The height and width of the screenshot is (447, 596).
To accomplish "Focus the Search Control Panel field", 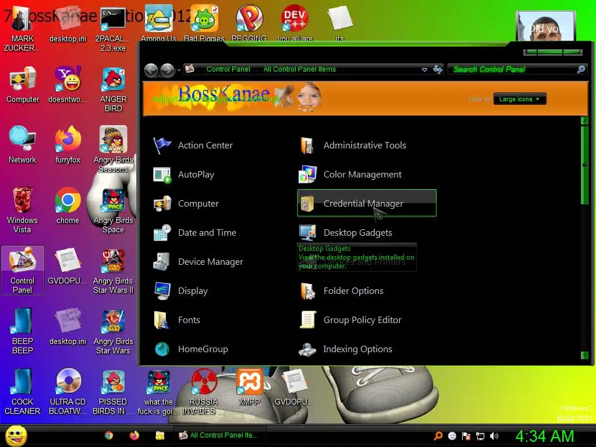I will [x=513, y=70].
